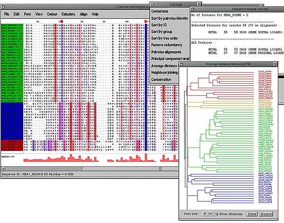The height and width of the screenshot is (223, 284).
Task: Click the Output button in the tree window
Action: coord(266,214)
